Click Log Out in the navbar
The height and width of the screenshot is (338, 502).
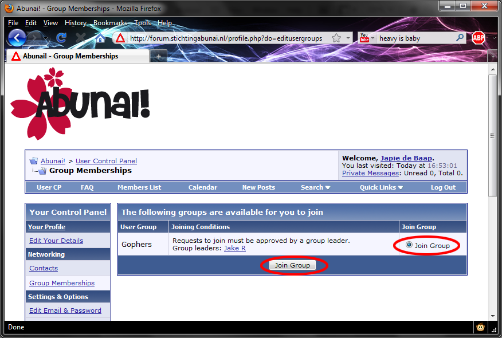click(x=443, y=187)
